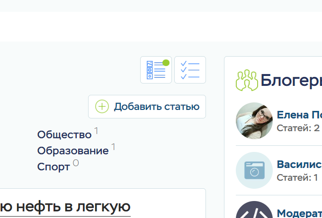322x218 pixels.
Task: Open the Общество category
Action: coord(64,135)
